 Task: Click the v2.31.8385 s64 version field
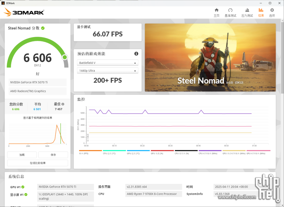153,187
